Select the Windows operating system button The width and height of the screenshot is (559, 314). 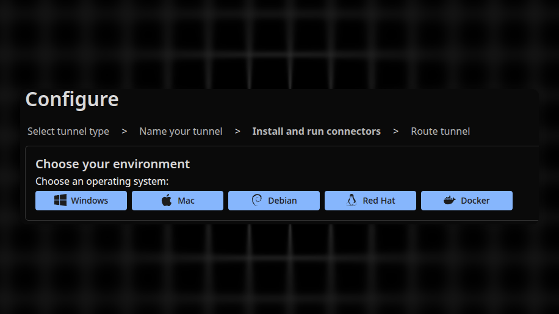pos(81,201)
